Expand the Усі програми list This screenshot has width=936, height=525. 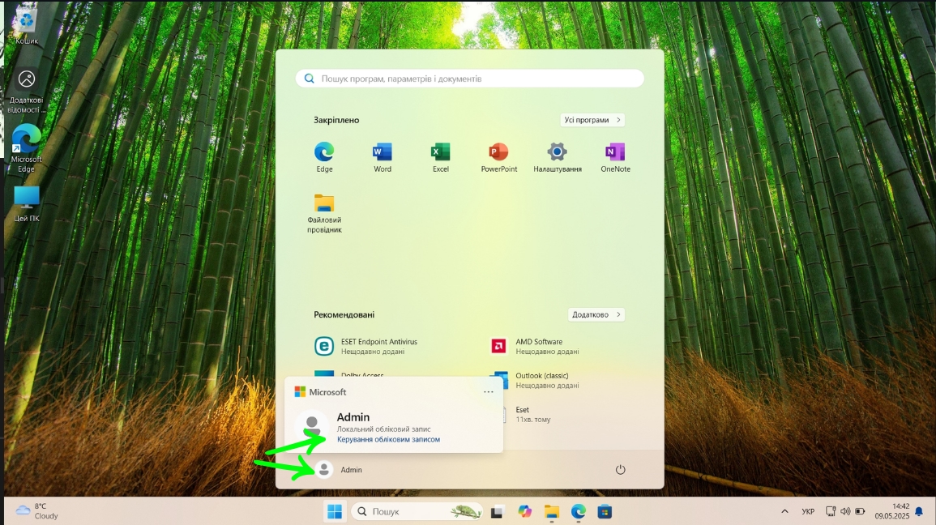click(592, 120)
